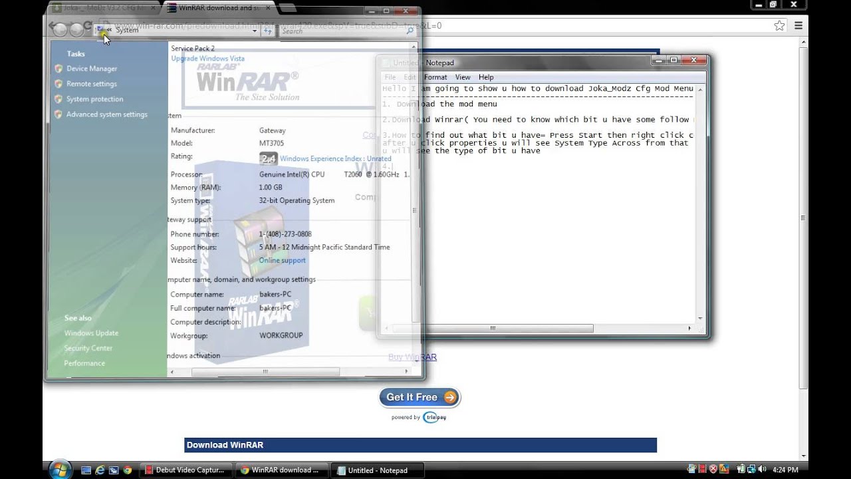851x479 pixels.
Task: Click the Upgrade Windows Vista link
Action: click(x=207, y=59)
